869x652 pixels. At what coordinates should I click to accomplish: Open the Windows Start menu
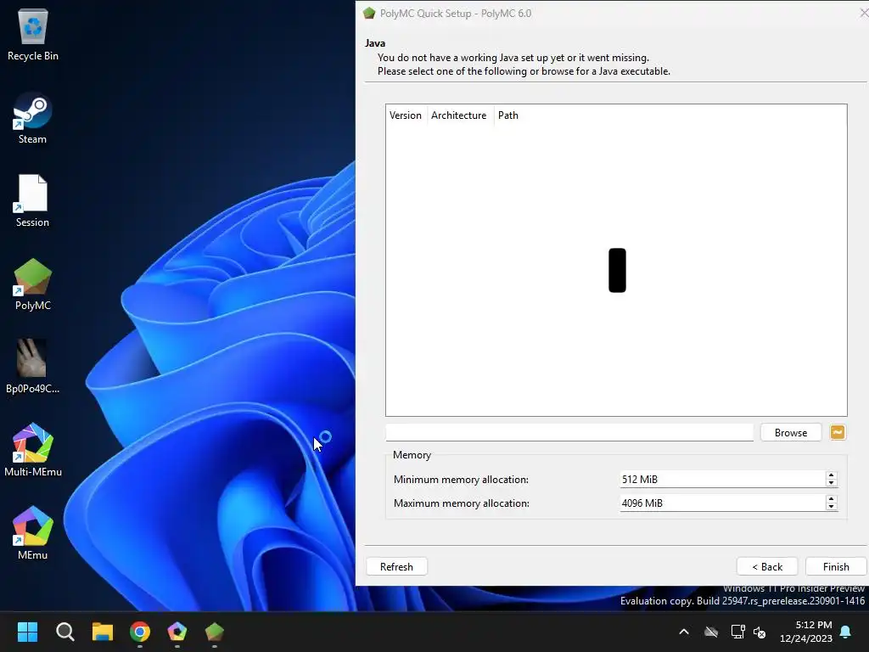tap(27, 632)
